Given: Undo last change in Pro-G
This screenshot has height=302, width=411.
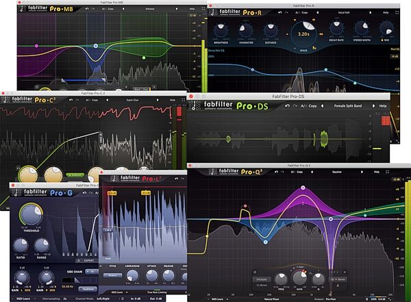Looking at the screenshot, I should click(84, 193).
